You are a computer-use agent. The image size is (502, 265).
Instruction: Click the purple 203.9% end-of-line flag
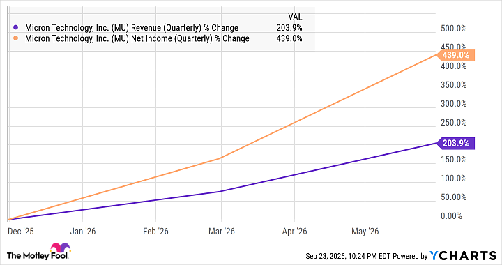pos(455,143)
